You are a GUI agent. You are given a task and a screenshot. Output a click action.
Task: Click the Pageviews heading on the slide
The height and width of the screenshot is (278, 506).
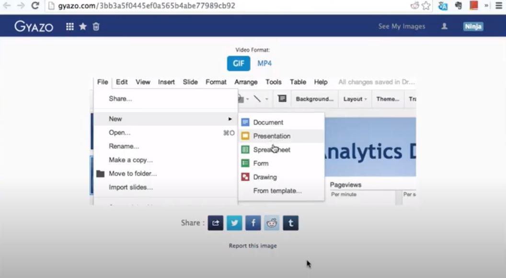(345, 185)
